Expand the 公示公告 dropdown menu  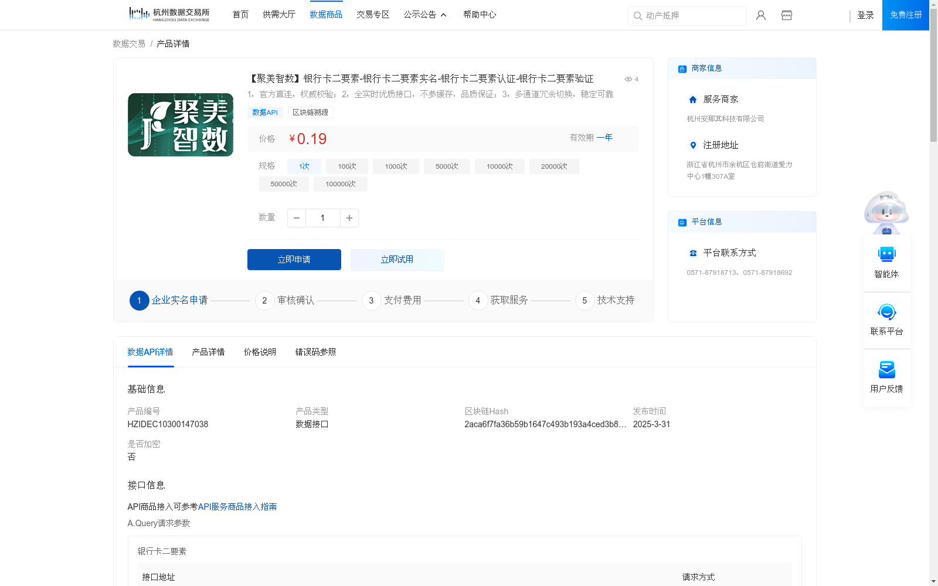(x=425, y=14)
